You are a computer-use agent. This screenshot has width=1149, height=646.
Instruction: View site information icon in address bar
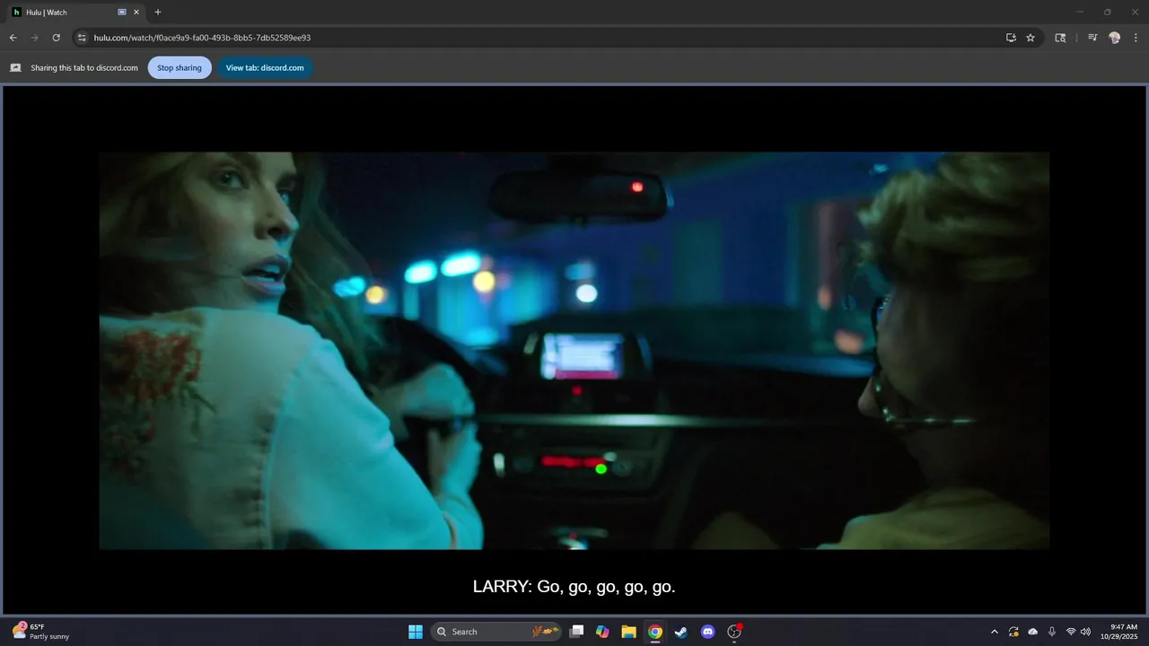(82, 38)
